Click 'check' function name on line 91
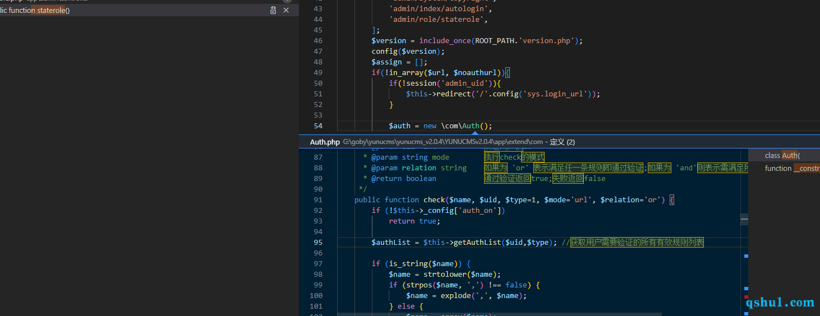 (434, 199)
